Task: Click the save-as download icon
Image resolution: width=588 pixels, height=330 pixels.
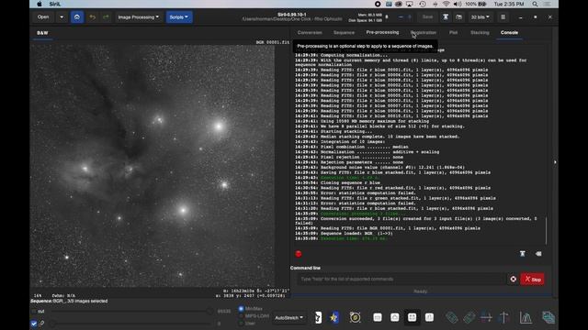Action: click(x=446, y=17)
